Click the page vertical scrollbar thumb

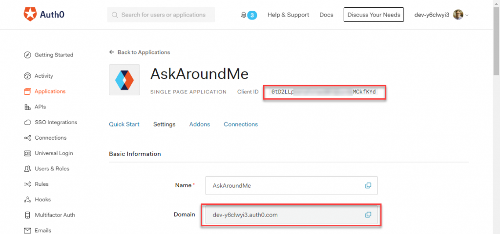tap(497, 41)
